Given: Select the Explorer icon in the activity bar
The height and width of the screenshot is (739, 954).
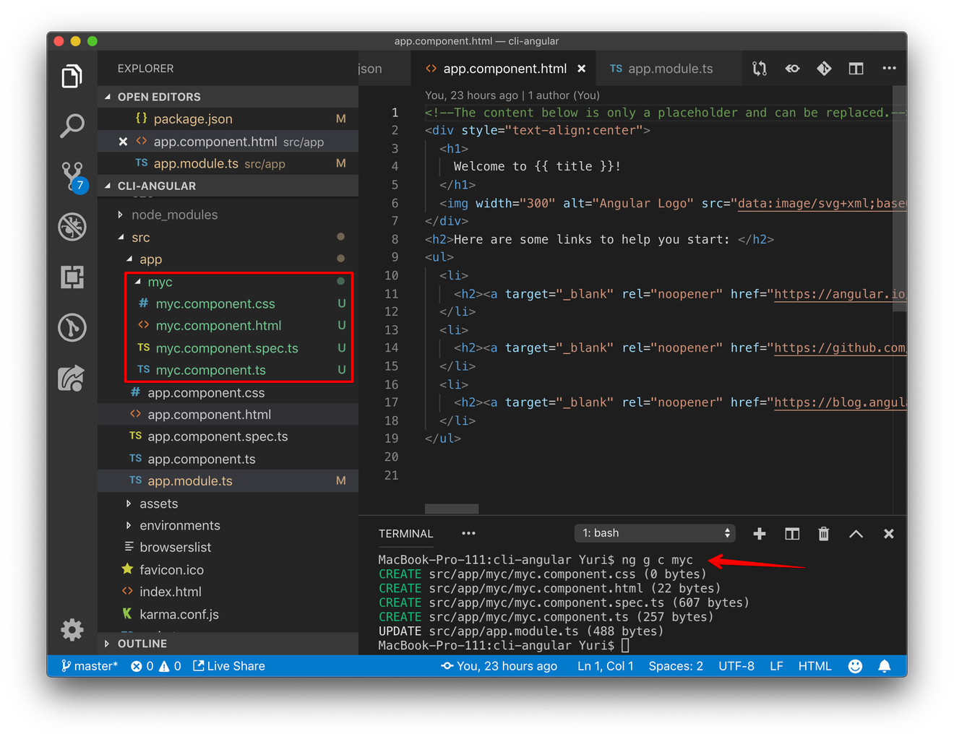Looking at the screenshot, I should 72,75.
